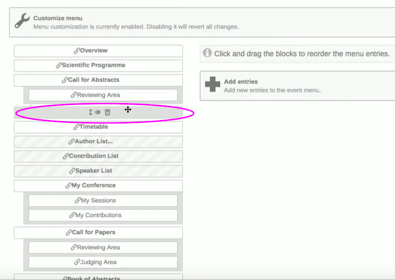The width and height of the screenshot is (395, 280).
Task: Select the Call for Papers entry
Action: 98,233
